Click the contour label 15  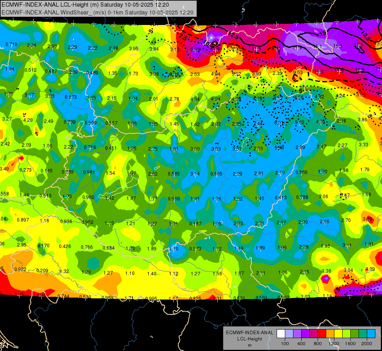322,34
